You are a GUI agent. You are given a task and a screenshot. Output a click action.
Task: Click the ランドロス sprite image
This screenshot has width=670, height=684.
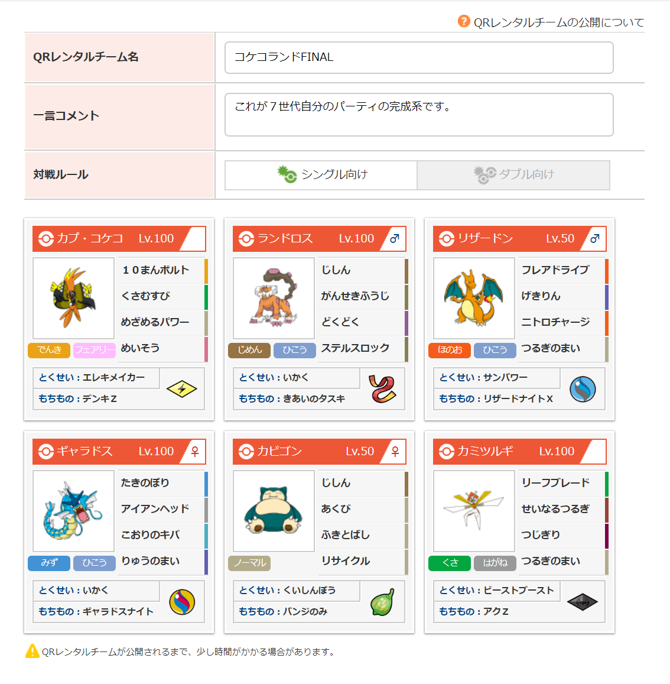click(x=274, y=298)
